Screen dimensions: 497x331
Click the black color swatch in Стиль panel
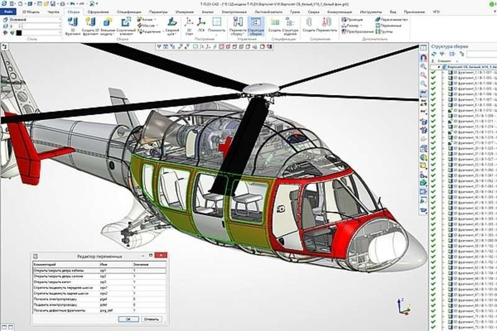[x=19, y=32]
